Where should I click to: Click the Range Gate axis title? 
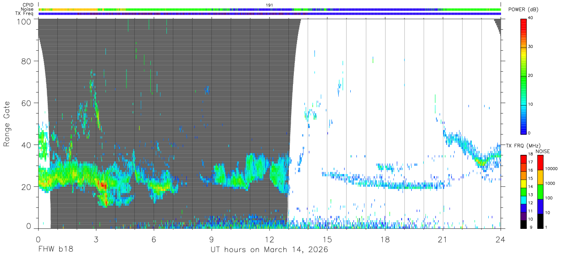[x=7, y=124]
